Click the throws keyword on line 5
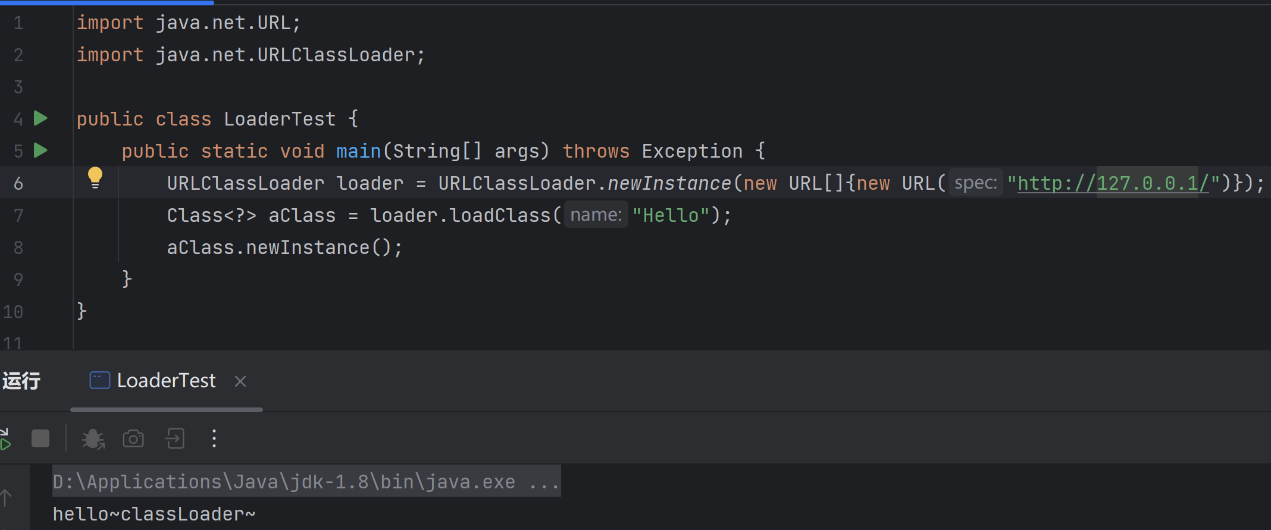Screen dimensions: 1271x530 596,151
